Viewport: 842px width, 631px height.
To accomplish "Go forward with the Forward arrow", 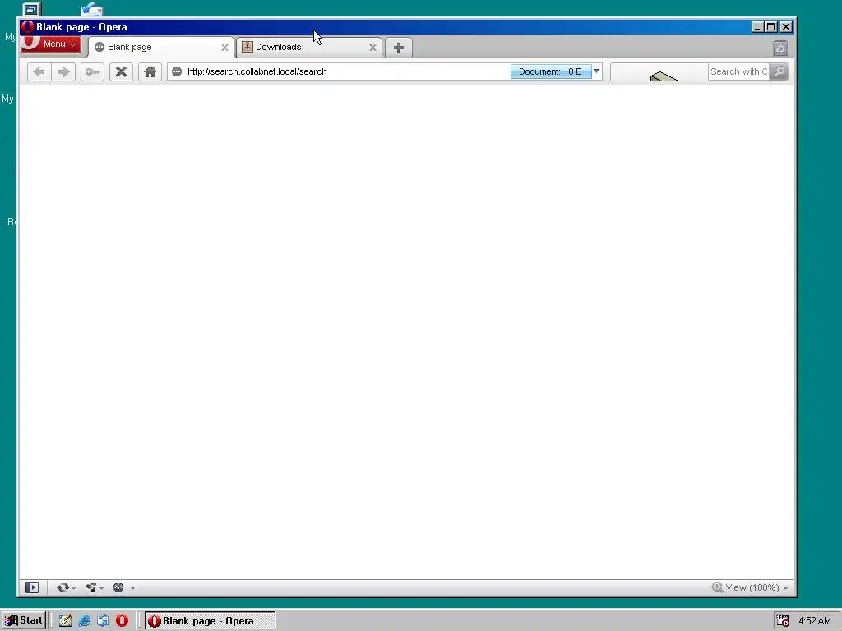I will coord(63,72).
